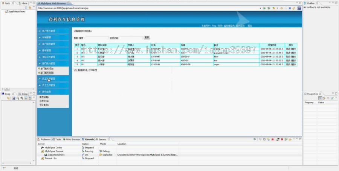Click the search button next to 组织名称 field
Image resolution: width=339 pixels, height=171 pixels.
click(147, 38)
